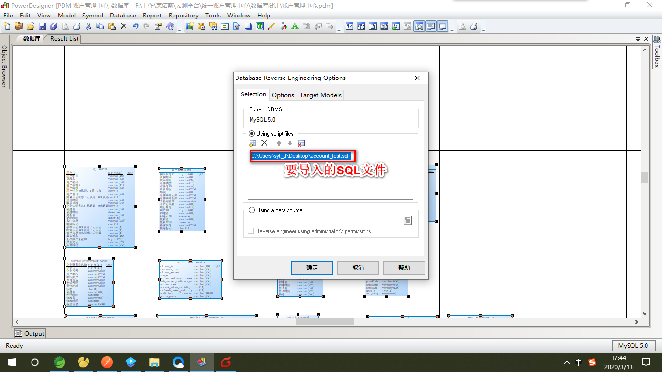Screen dimensions: 662x372
Task: Select the Using a data source radio button
Action: pos(252,210)
